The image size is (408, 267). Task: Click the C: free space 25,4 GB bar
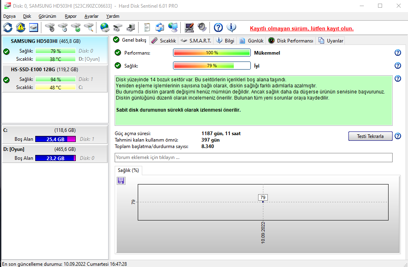click(x=56, y=139)
